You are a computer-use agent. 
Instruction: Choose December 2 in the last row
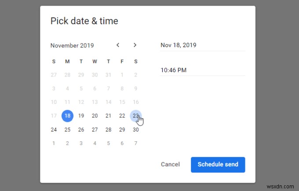(x=67, y=143)
